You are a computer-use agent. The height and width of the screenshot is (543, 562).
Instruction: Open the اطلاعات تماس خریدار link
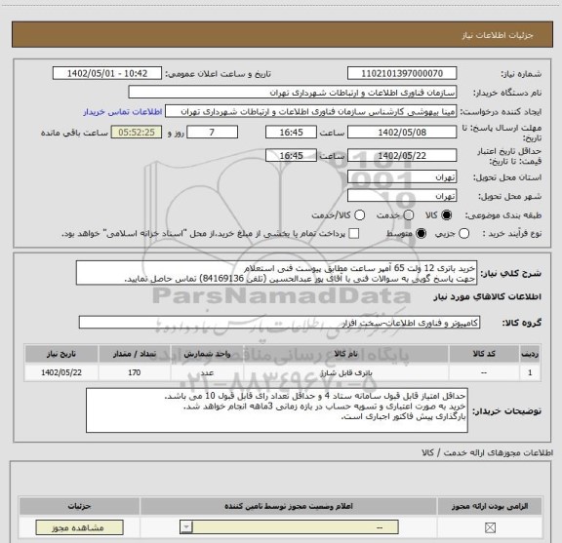point(123,112)
